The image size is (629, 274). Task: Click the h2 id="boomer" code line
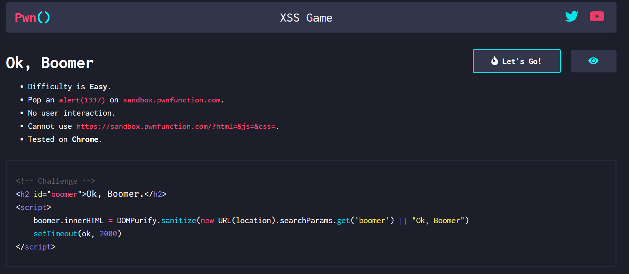91,194
